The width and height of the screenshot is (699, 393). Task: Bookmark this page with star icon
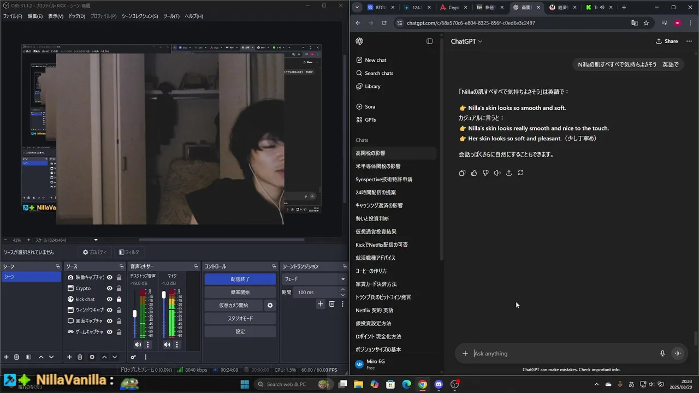(646, 23)
